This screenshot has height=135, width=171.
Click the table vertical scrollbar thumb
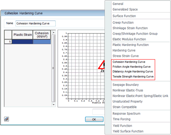[53, 68]
